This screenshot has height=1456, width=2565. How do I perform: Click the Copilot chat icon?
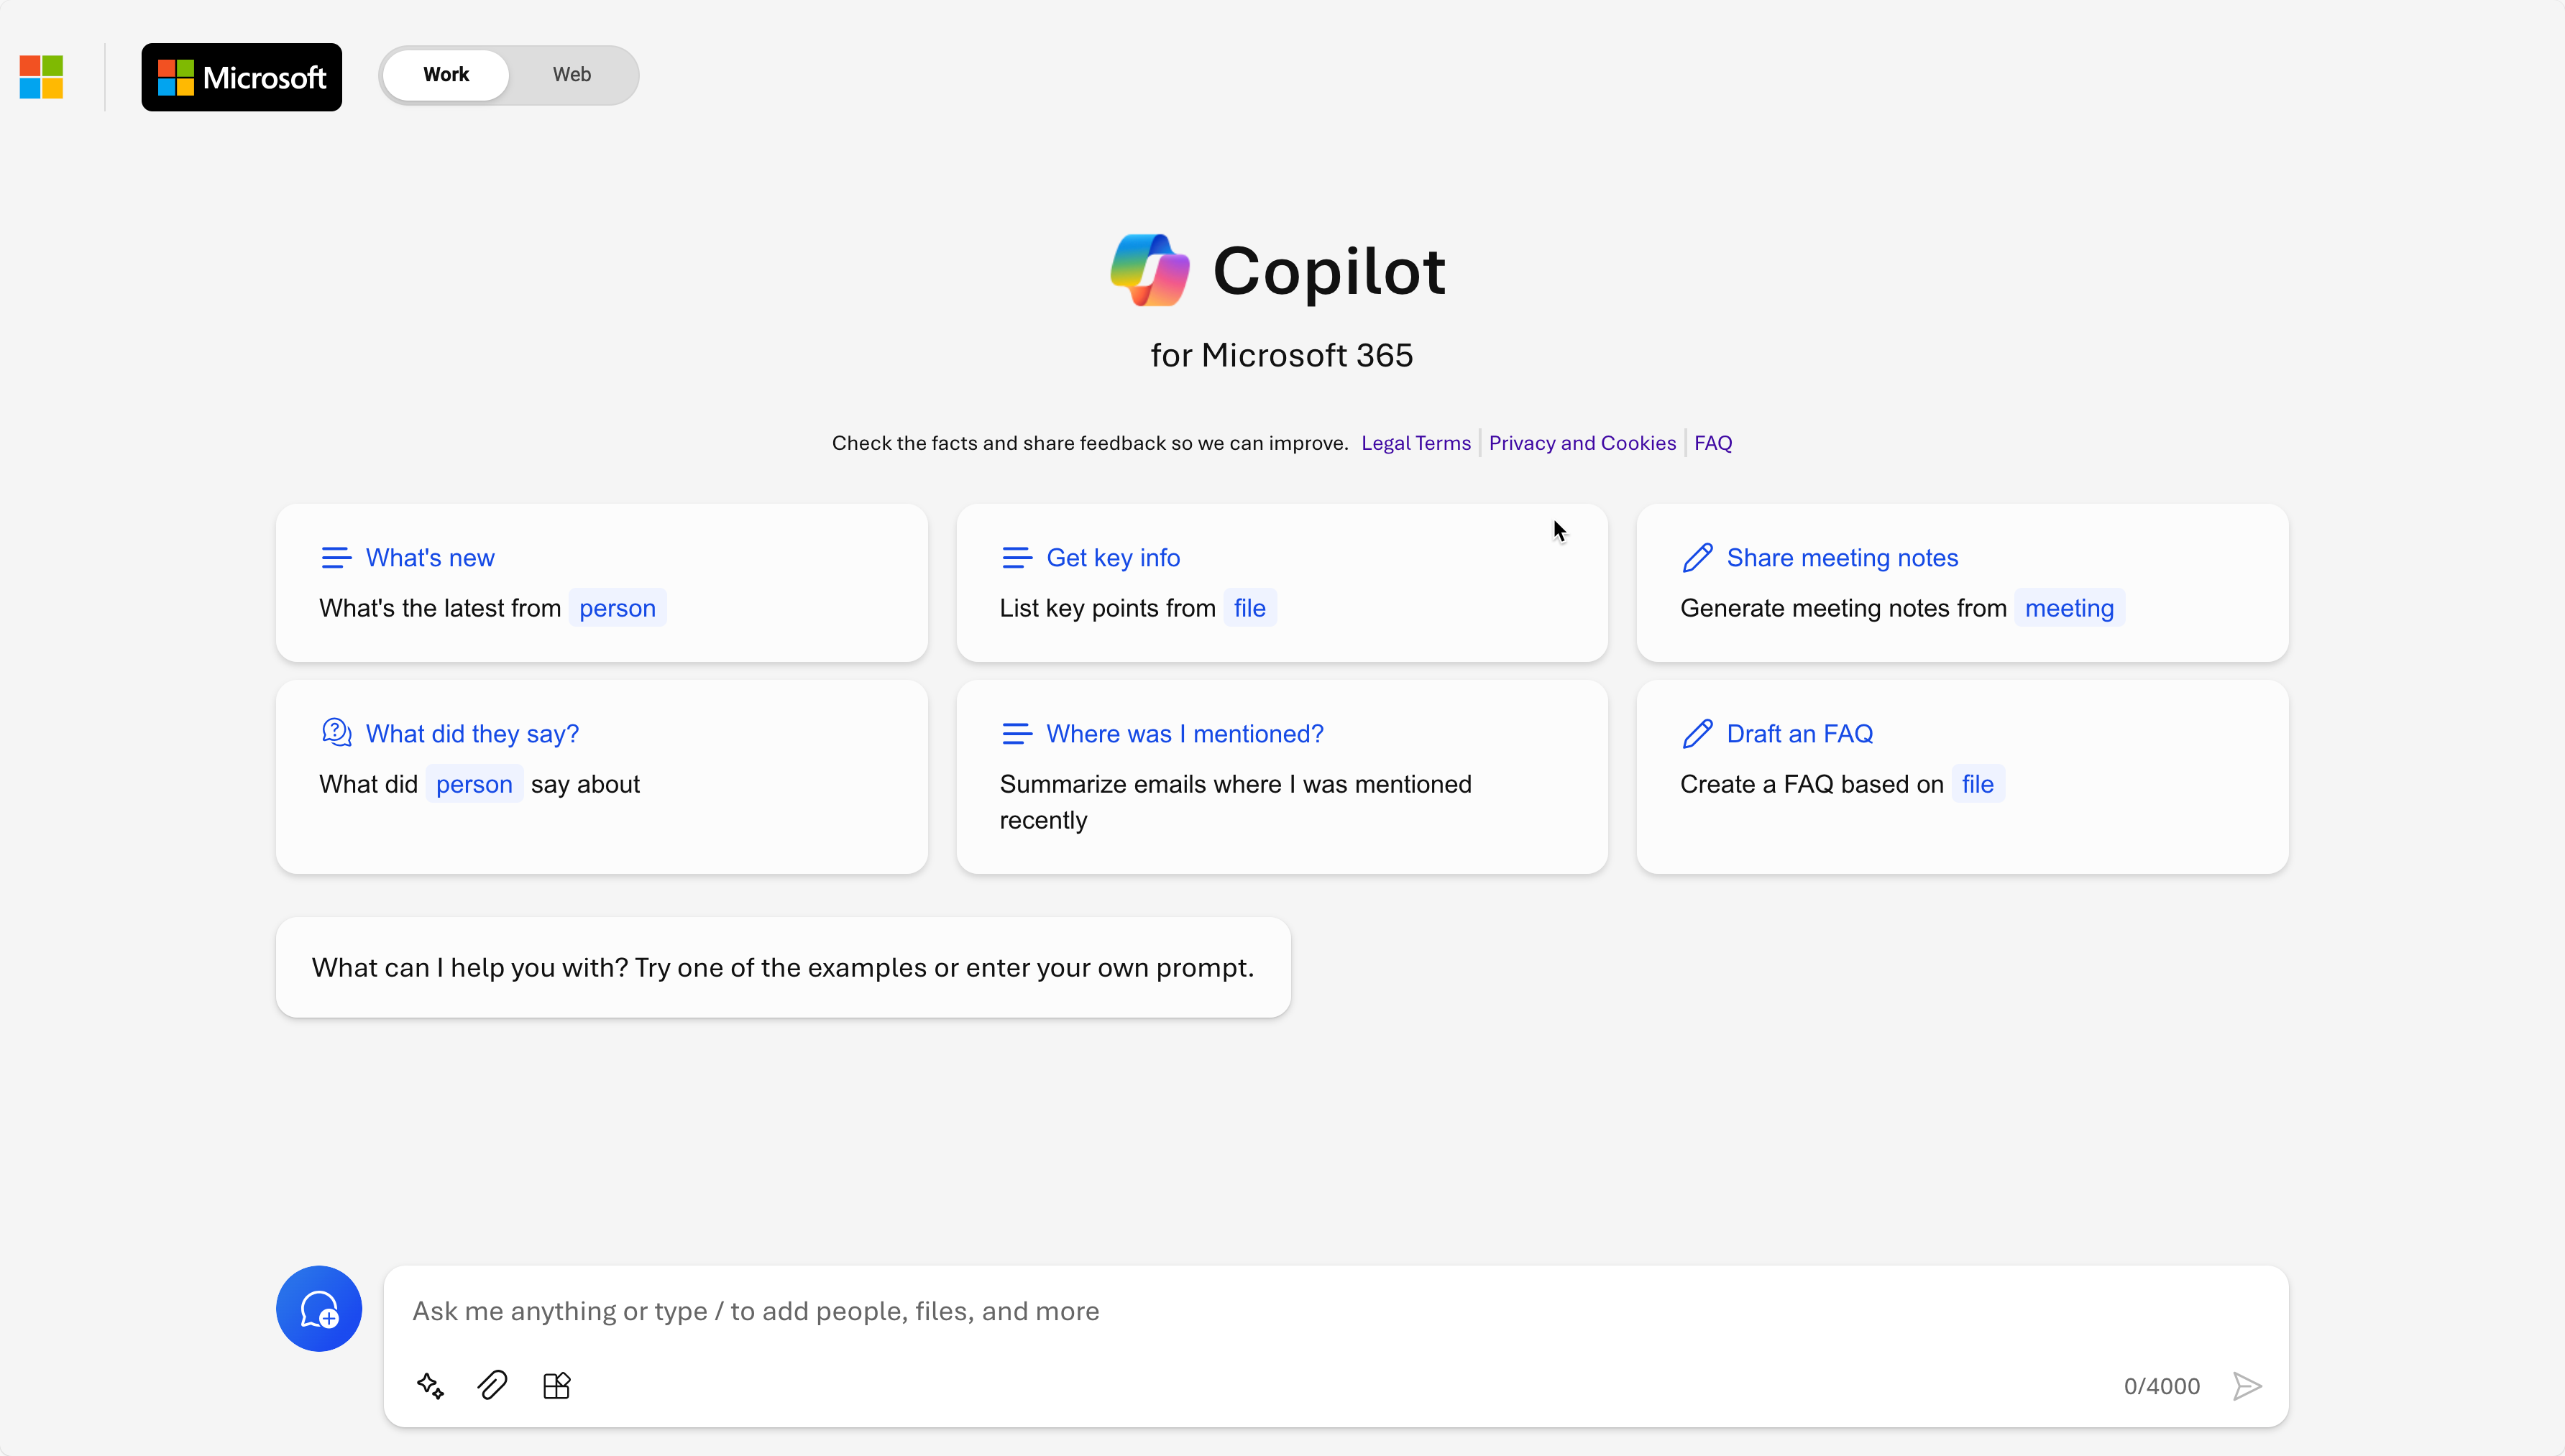319,1308
